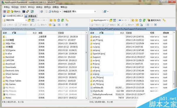This screenshot has height=108, width=177.
Task: Click the 同步(S) synchronize button
Action: [16, 11]
